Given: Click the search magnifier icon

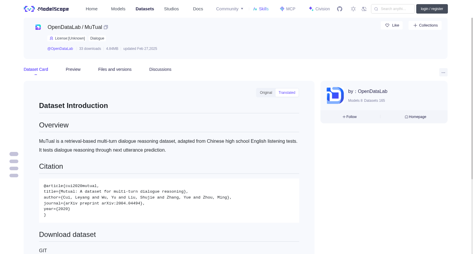Looking at the screenshot, I should click(x=376, y=9).
